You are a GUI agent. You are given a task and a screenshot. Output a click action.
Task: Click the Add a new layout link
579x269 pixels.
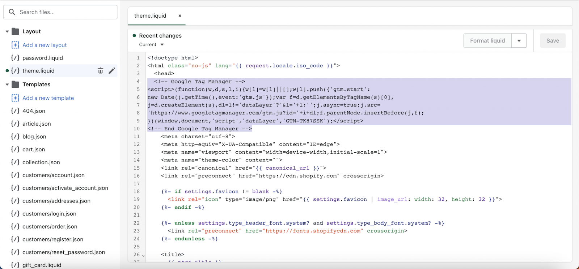(x=45, y=45)
